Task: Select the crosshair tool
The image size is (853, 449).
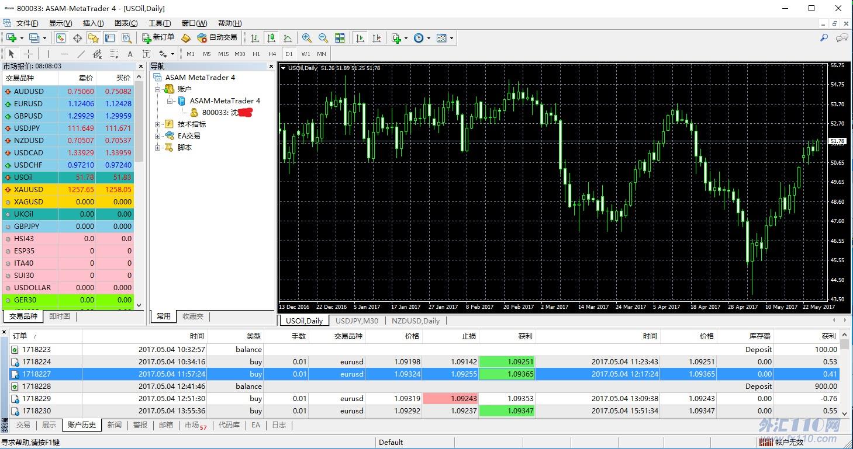Action: [x=28, y=54]
